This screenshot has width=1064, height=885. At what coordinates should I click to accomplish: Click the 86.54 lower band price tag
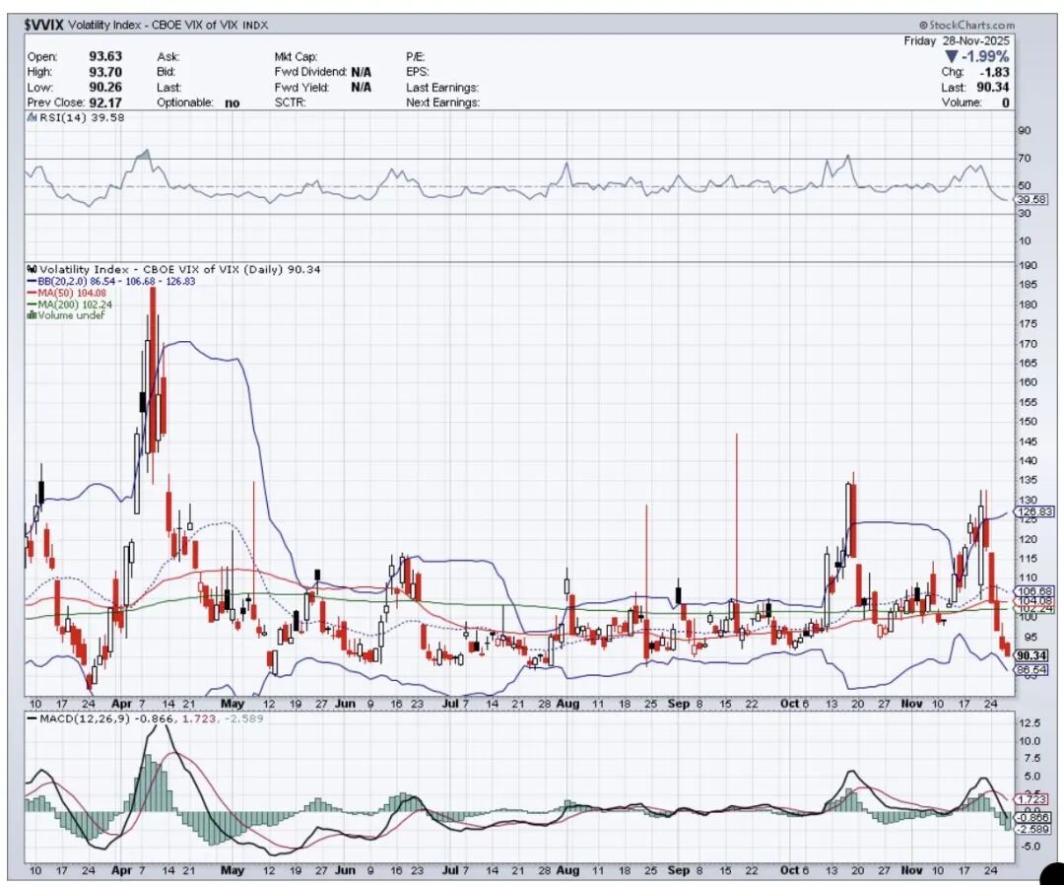coord(1032,670)
